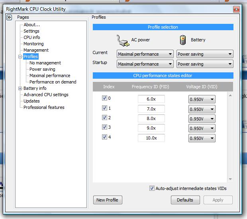Click the 6.0x frequency field
The height and width of the screenshot is (219, 247).
pos(151,99)
